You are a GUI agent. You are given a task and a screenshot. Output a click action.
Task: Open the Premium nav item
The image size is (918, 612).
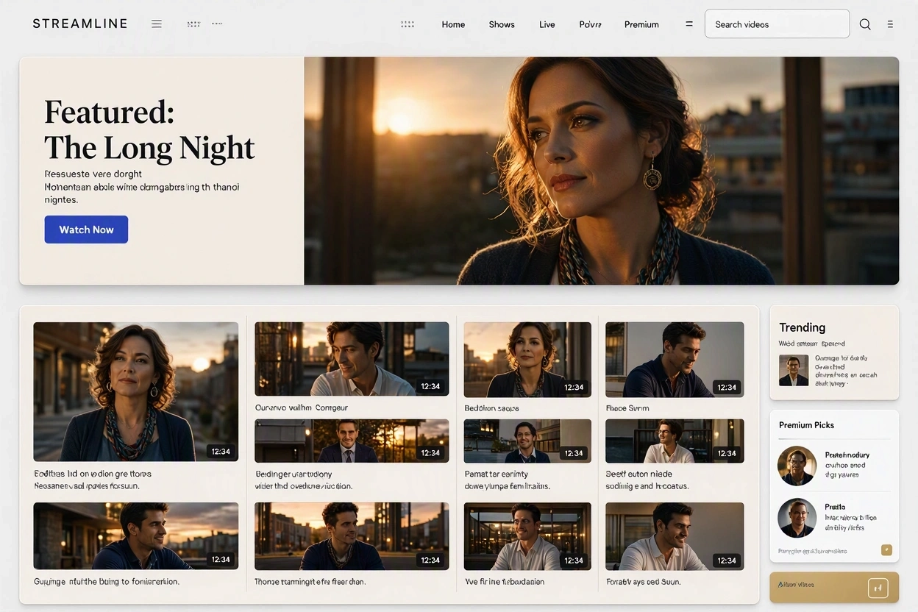[641, 24]
